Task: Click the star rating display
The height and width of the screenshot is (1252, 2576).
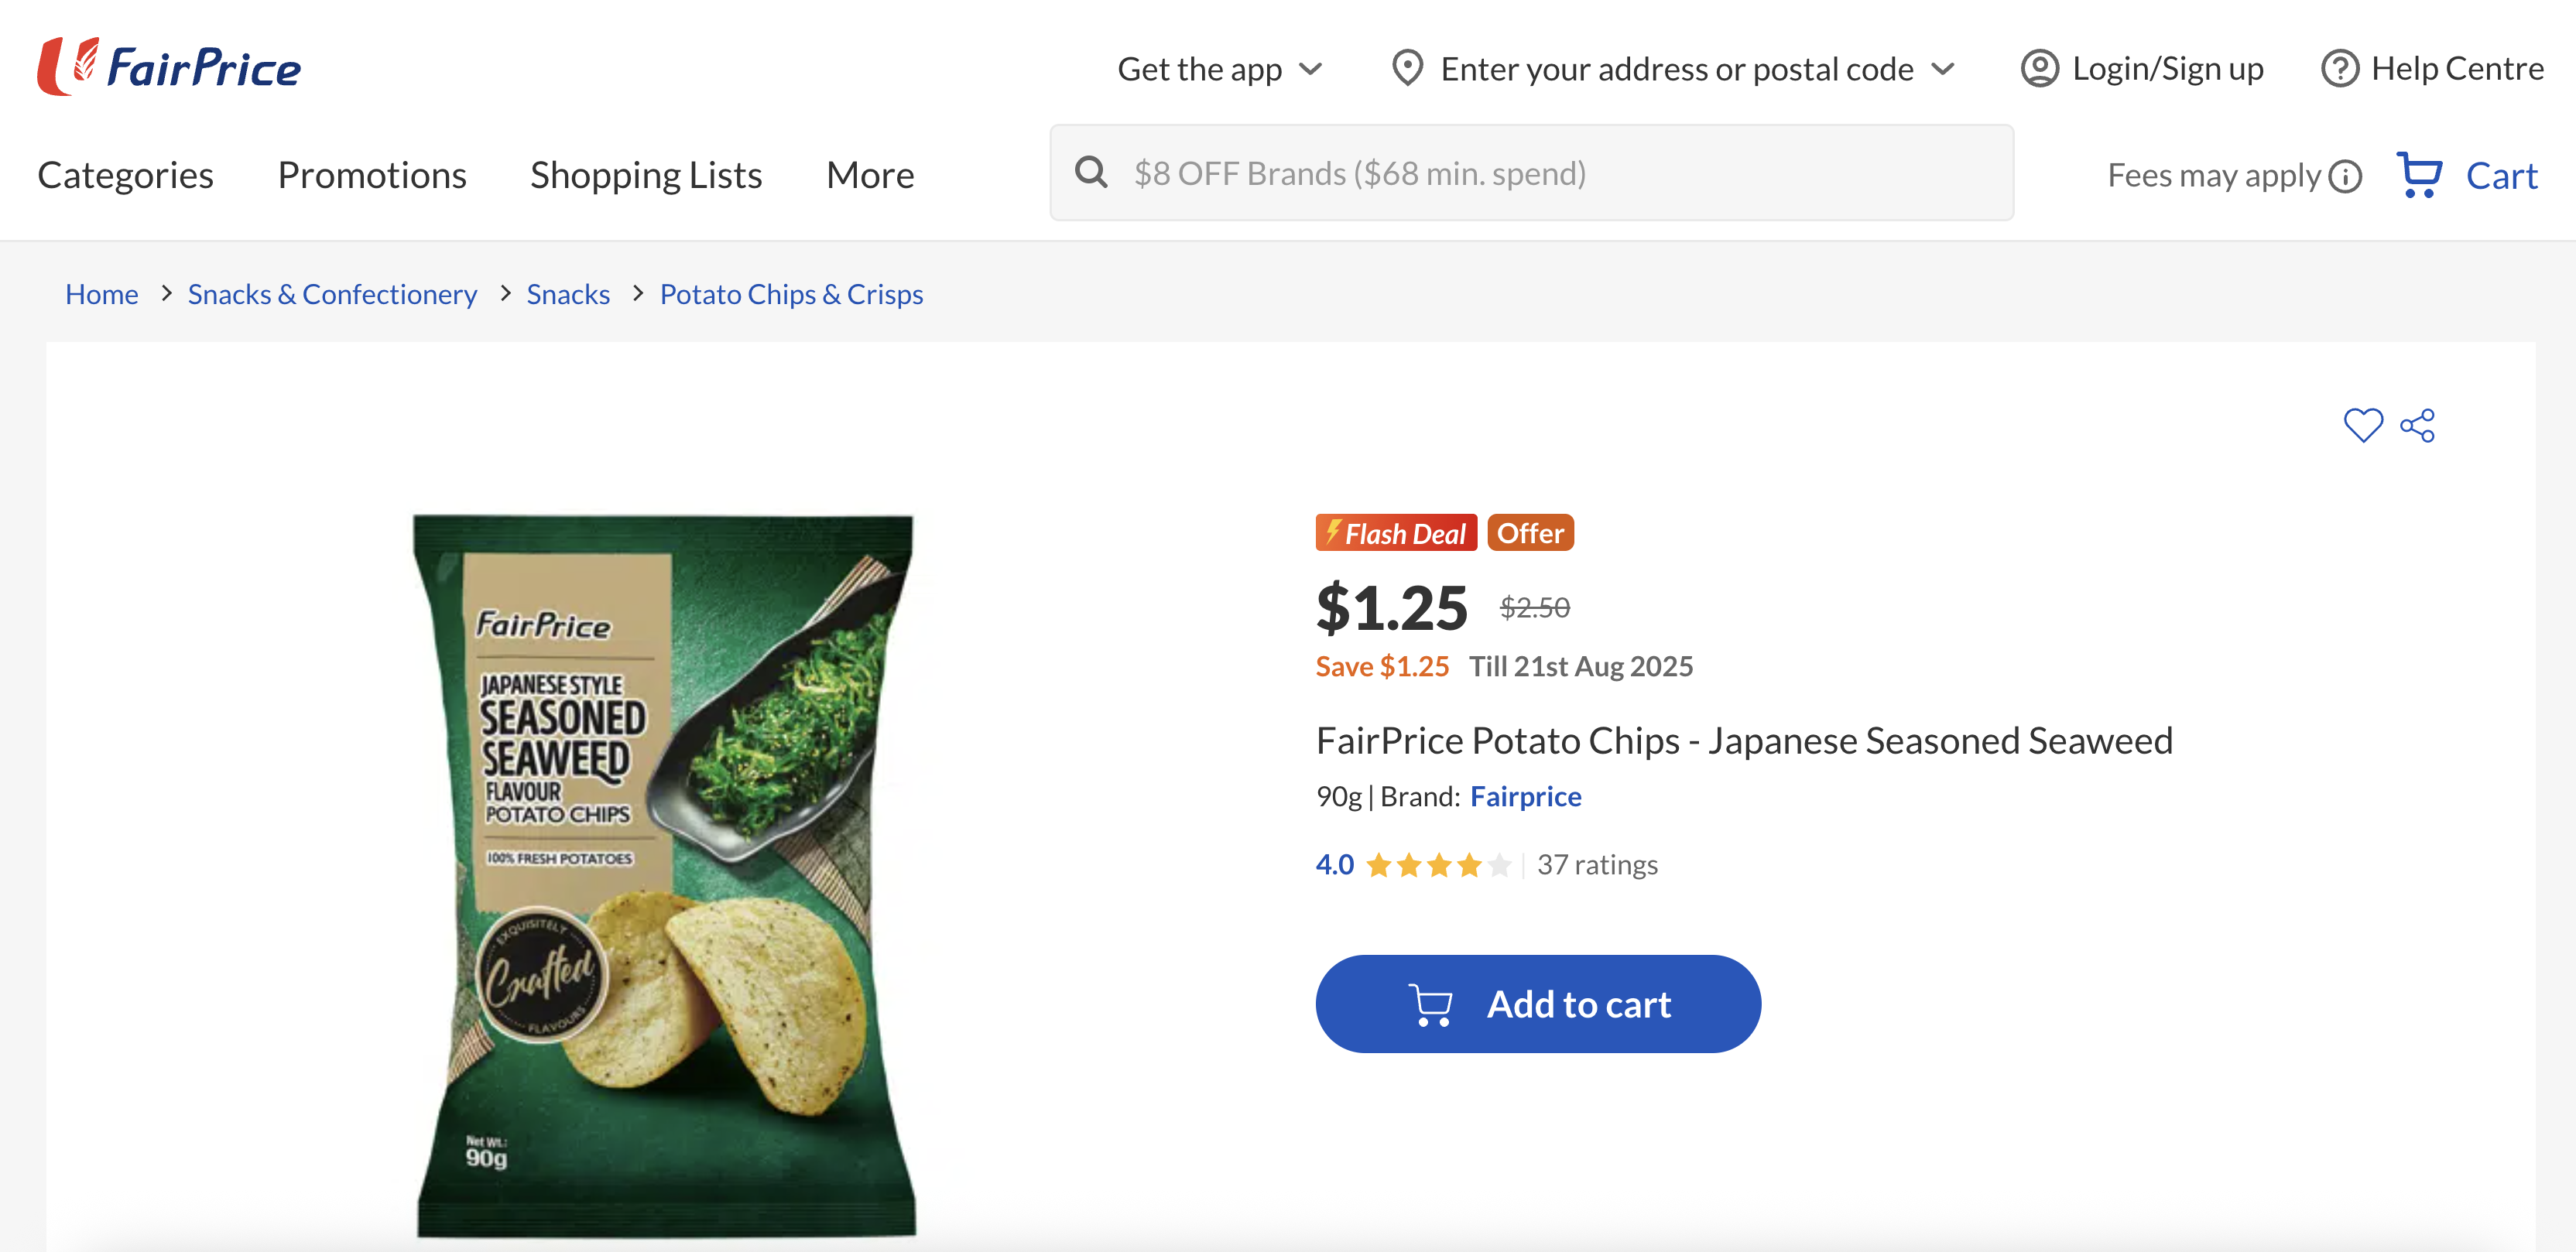Action: (x=1437, y=864)
